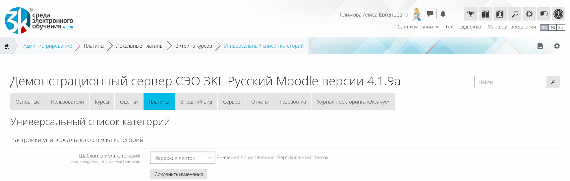Go to home via breadcrumb home icon
The height and width of the screenshot is (181, 570).
(7, 46)
